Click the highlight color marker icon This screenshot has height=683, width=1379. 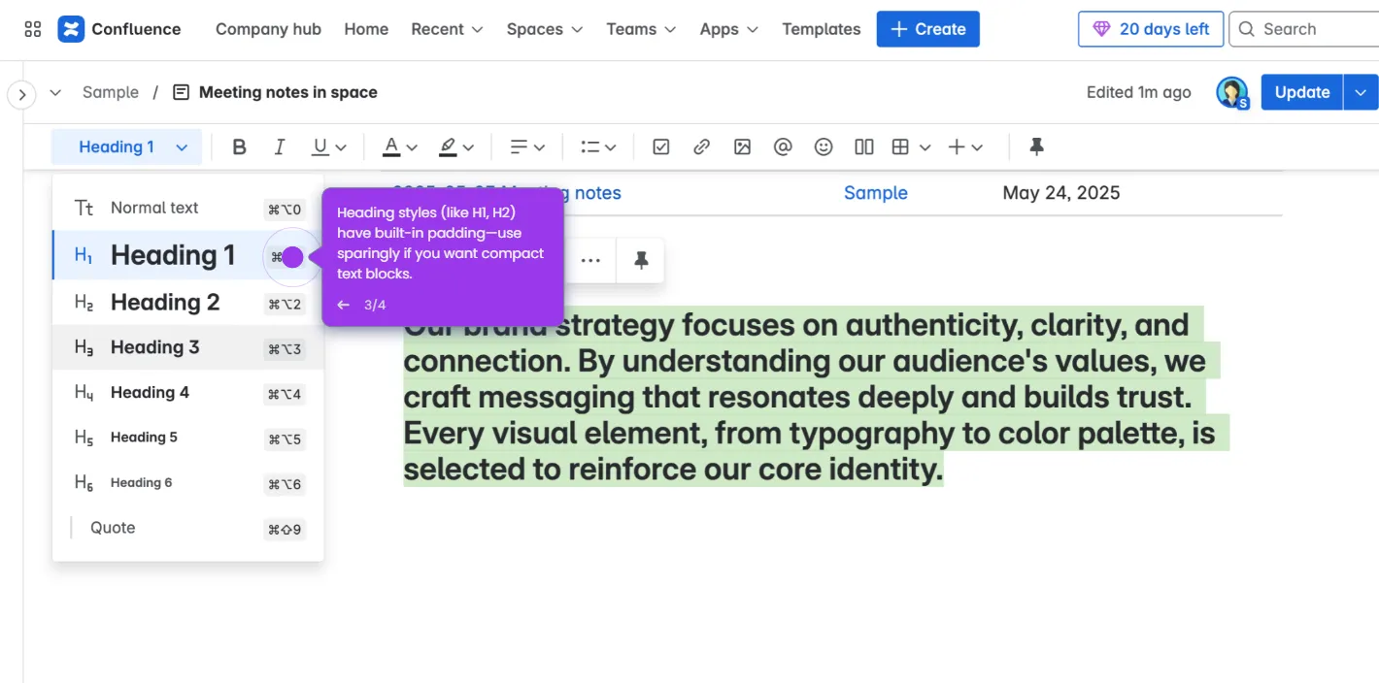[x=447, y=147]
